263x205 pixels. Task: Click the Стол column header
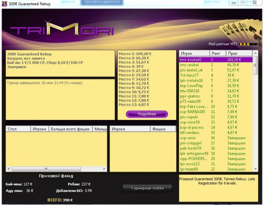coord(18,129)
